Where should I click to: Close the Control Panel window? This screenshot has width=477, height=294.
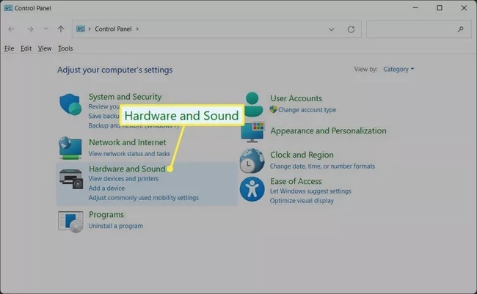tap(464, 8)
